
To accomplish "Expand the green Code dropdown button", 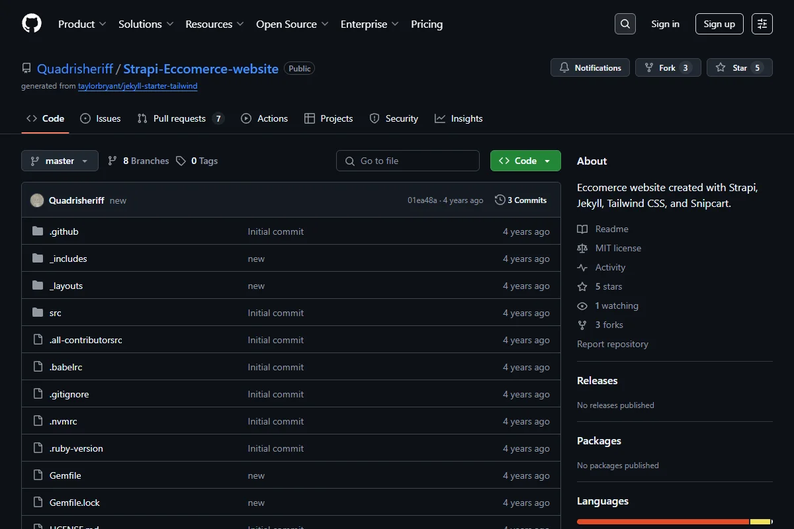I will (x=525, y=161).
